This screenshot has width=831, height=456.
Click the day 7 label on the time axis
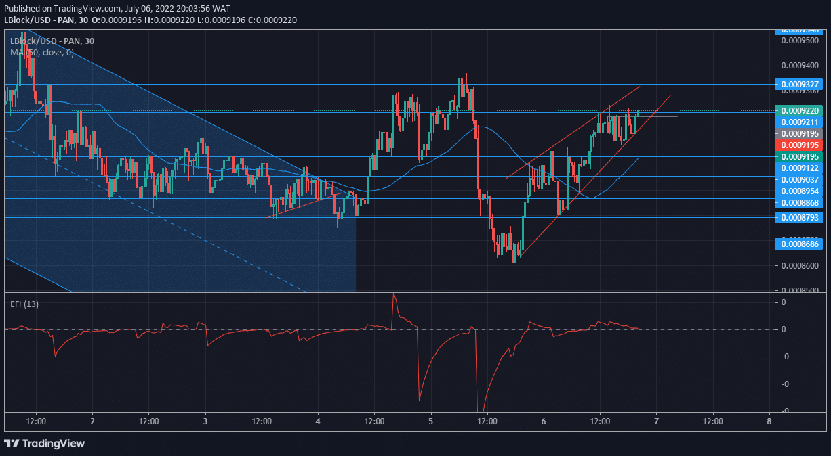point(656,421)
